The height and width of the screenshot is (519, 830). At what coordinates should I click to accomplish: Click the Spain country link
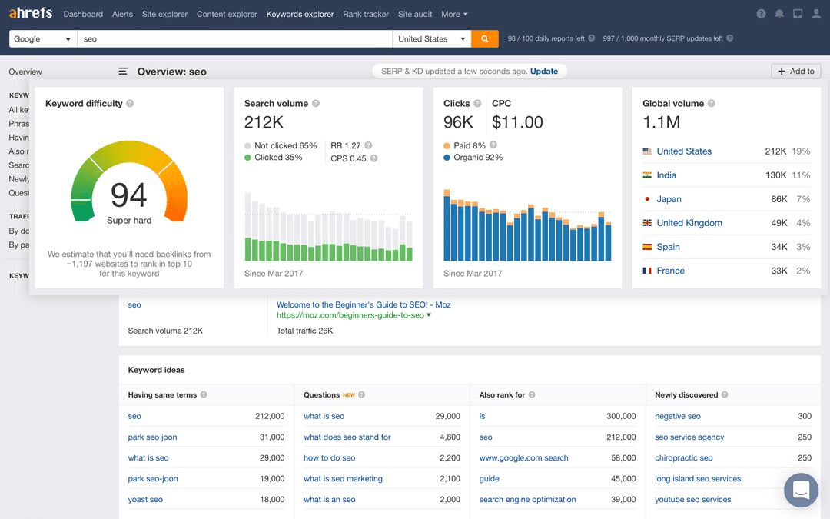pyautogui.click(x=668, y=247)
